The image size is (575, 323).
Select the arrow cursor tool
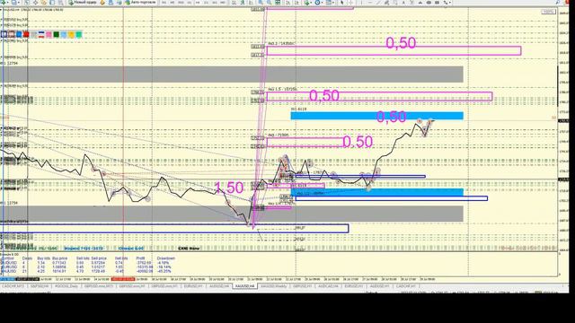click(341, 2)
